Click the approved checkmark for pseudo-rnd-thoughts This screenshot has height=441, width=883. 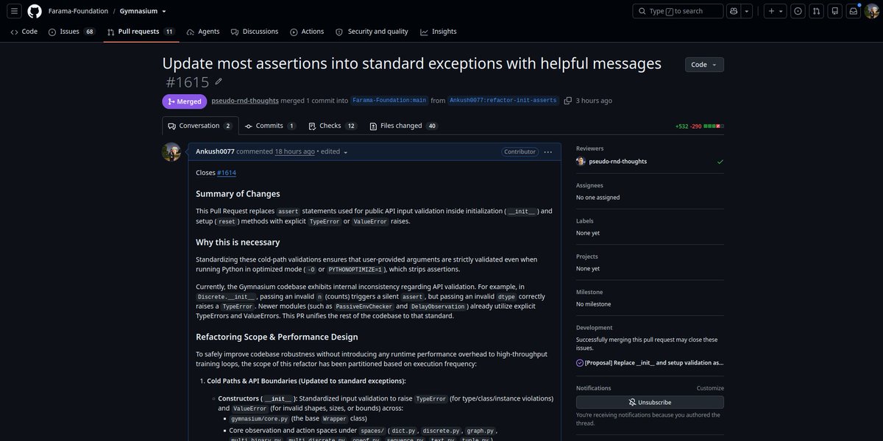pos(720,162)
